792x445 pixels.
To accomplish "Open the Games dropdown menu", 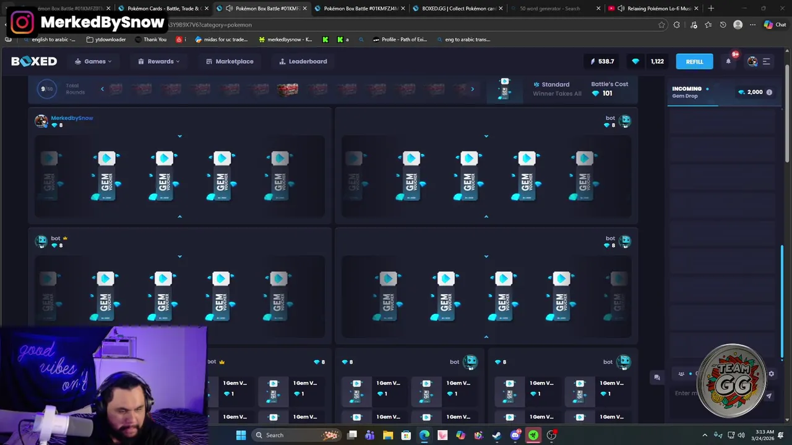I will coord(93,61).
